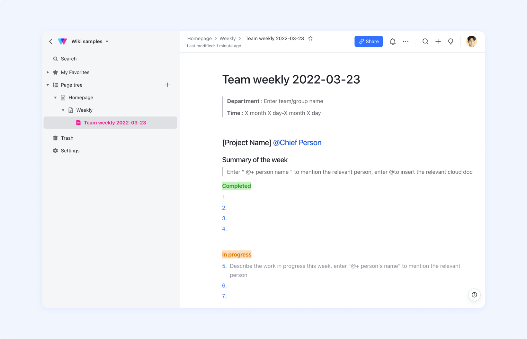The height and width of the screenshot is (339, 527).
Task: Click the more options ellipsis icon
Action: click(x=406, y=41)
